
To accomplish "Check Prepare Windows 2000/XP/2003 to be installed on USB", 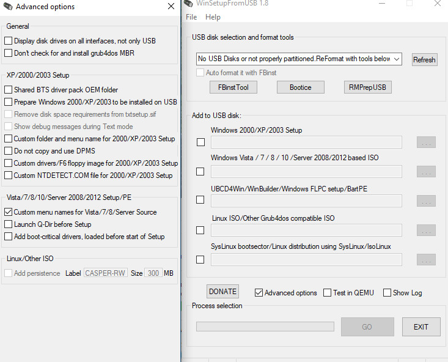I will [9, 102].
